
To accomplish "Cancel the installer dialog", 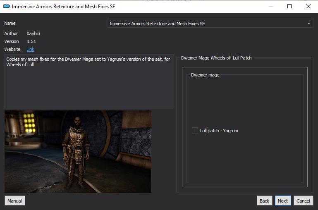I will (304, 200).
